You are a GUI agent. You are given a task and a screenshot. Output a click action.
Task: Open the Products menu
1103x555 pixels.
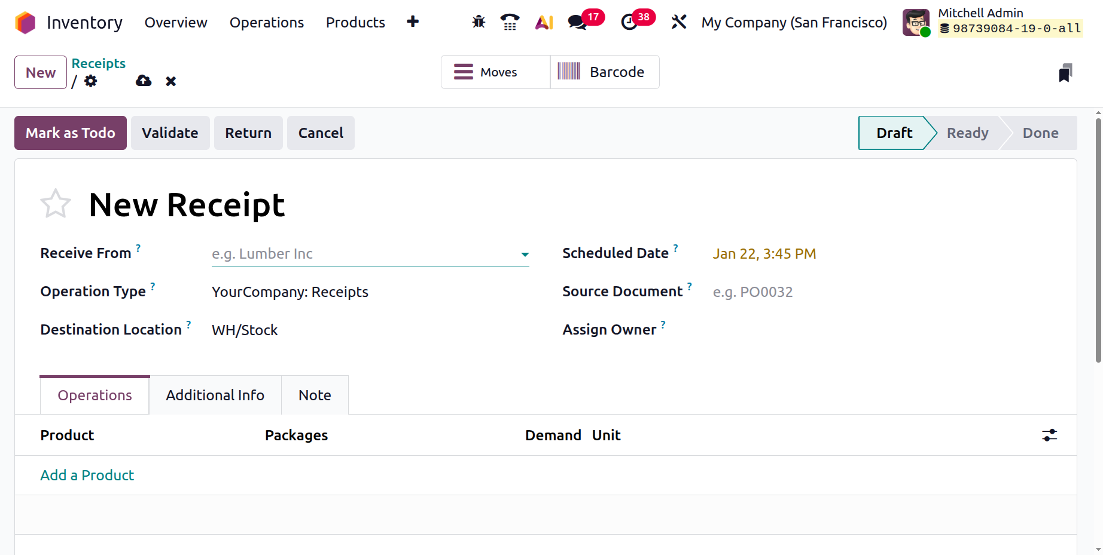355,22
